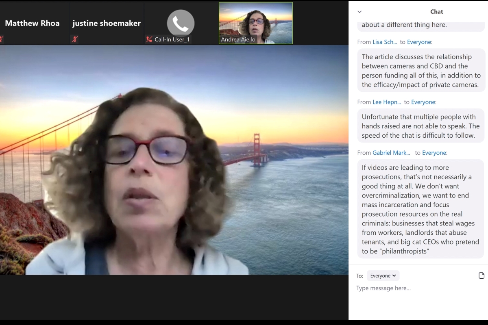Viewport: 488px width, 325px height.
Task: Select the Andrea Aiello video thumbnail
Action: pos(256,23)
